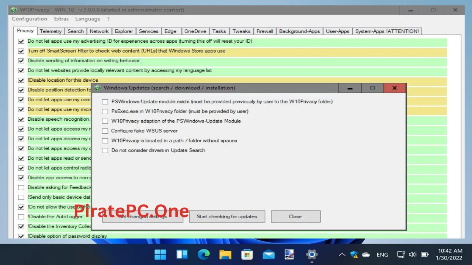Uncheck !Disable option of password display

(x=21, y=236)
